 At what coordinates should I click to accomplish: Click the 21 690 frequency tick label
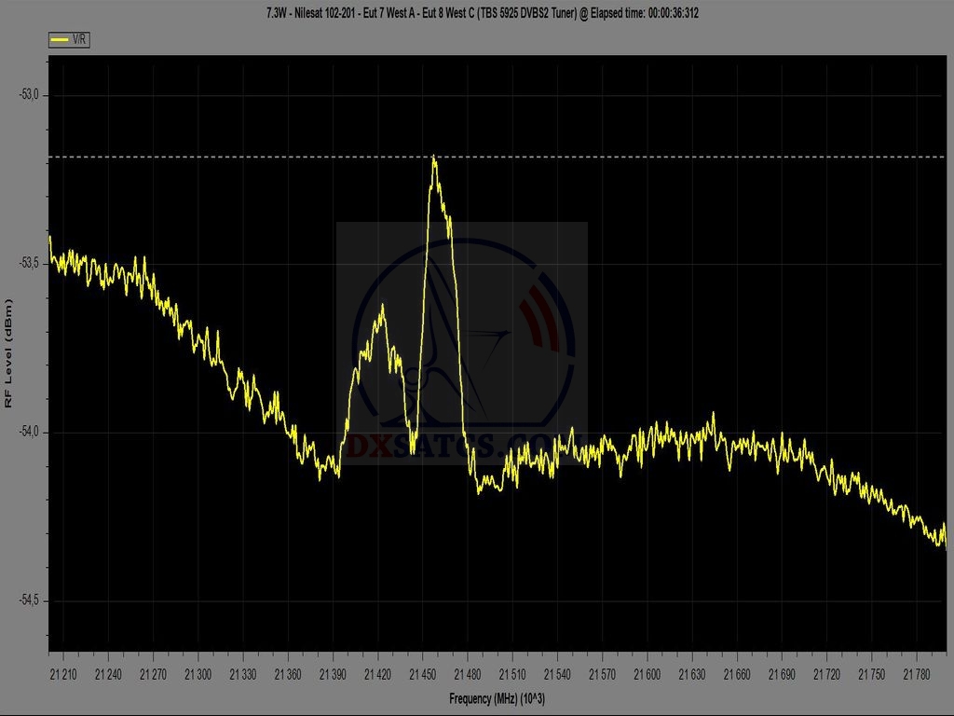click(x=782, y=674)
